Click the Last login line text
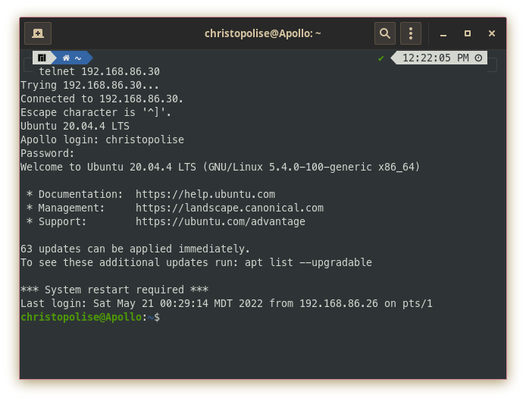526x401 pixels. (227, 304)
